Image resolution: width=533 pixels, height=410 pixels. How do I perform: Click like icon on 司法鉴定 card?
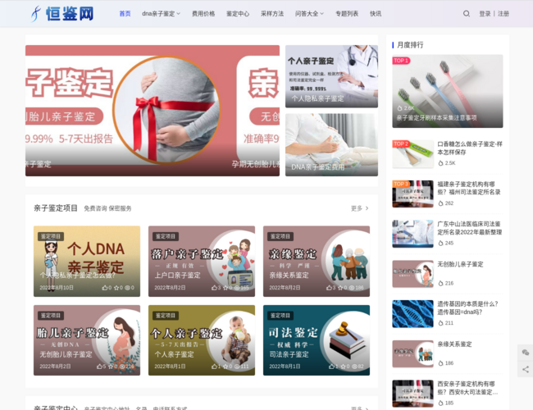331,367
